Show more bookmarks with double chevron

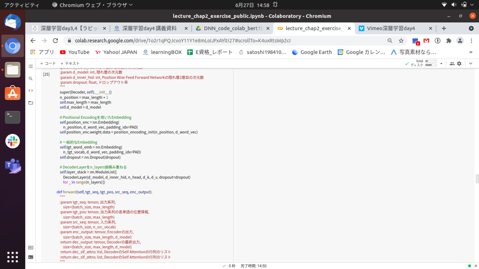[471, 52]
